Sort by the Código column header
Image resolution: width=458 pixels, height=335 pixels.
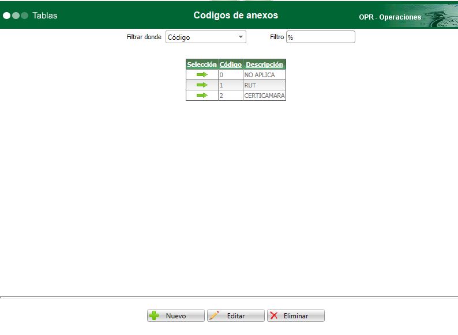(x=231, y=64)
